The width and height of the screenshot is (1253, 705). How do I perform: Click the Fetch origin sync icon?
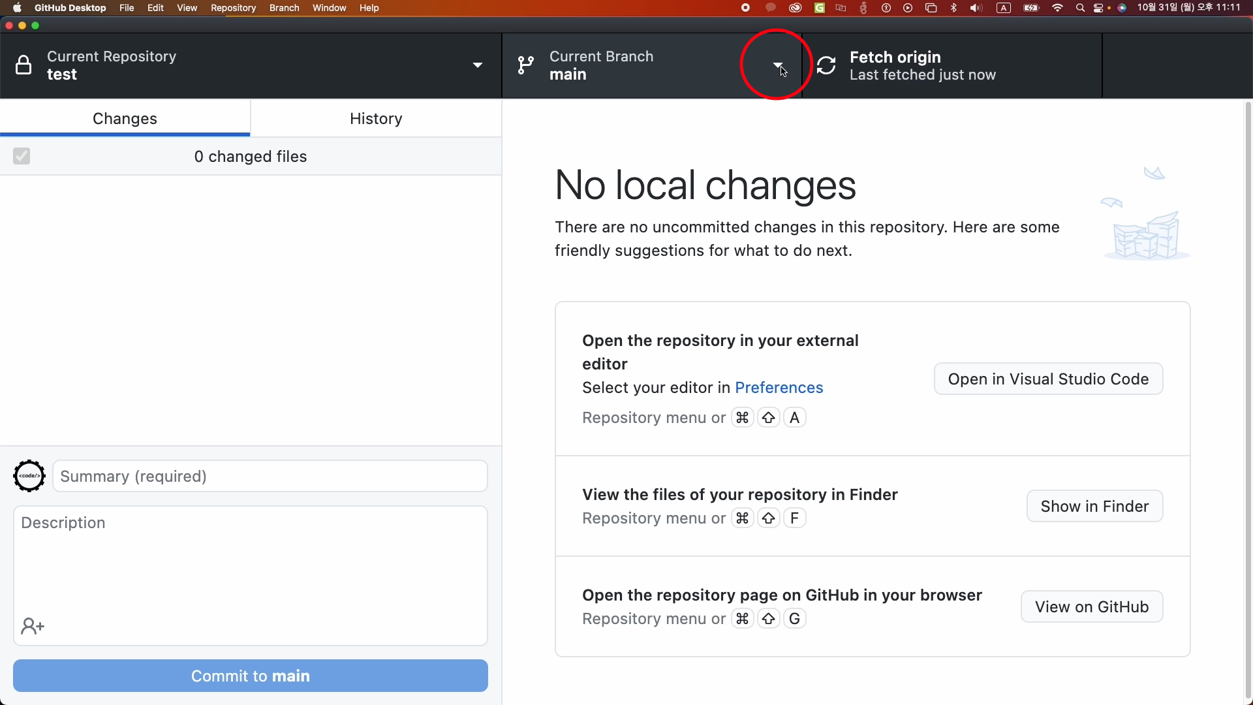826,65
